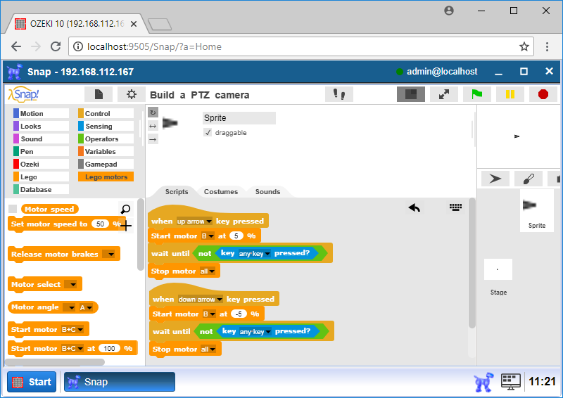Toggle Motor speed watcher checkbox
Image resolution: width=563 pixels, height=398 pixels.
coord(13,209)
